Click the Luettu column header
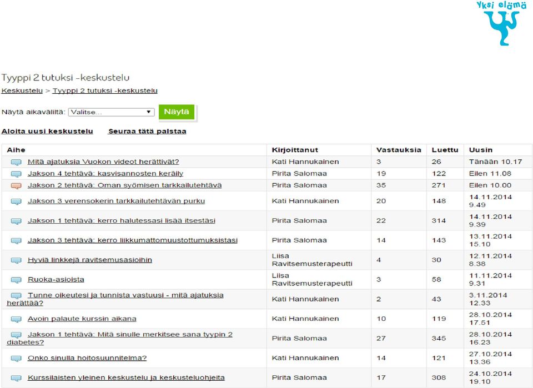Viewport: 533px width, 388px height. (445, 150)
